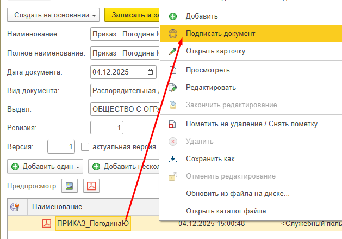The width and height of the screenshot is (342, 239).
Task: Choose Пометить на удаление / Снять пометку
Action: 251,124
